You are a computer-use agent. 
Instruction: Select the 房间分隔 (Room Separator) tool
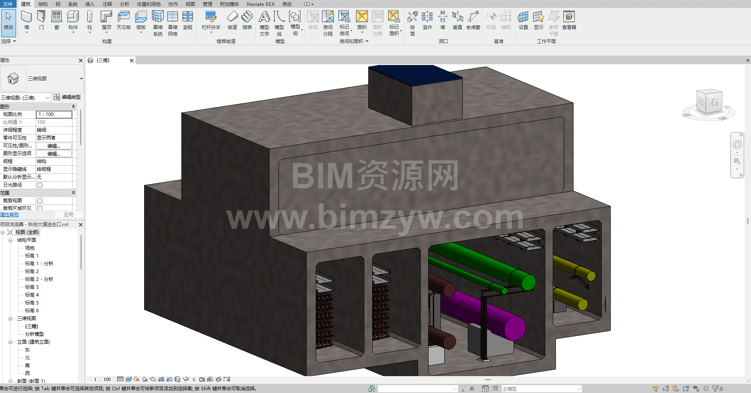pos(328,24)
